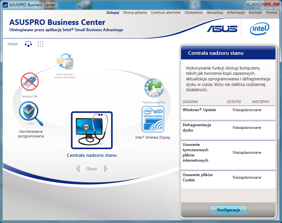282x223 pixels.
Task: Open Kontakt menu item
Action: [255, 12]
